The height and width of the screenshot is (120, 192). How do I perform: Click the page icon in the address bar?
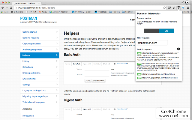pyautogui.click(x=16, y=8)
